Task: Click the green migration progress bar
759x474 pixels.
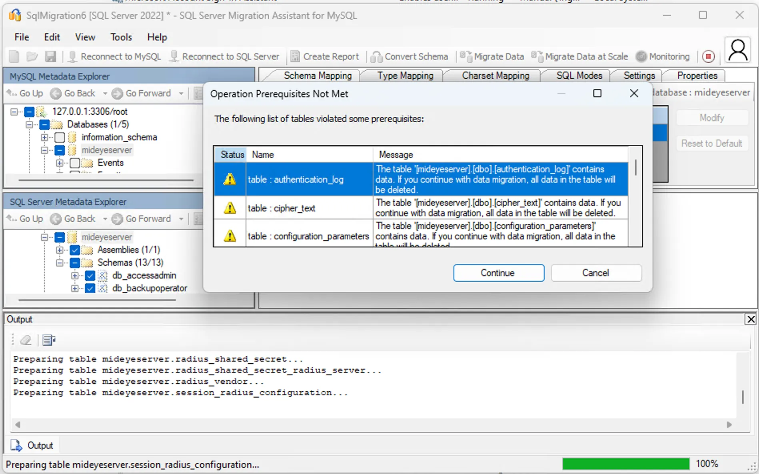Action: pyautogui.click(x=626, y=464)
